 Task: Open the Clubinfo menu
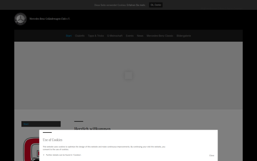pyautogui.click(x=80, y=36)
